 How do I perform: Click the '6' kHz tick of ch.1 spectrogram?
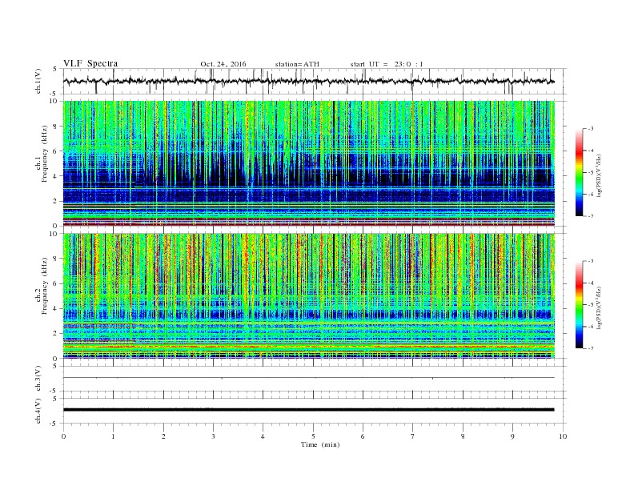point(55,151)
